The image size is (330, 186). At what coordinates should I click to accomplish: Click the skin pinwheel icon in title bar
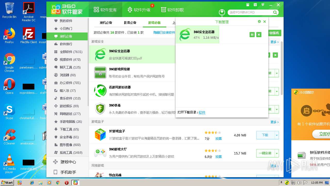255,5
